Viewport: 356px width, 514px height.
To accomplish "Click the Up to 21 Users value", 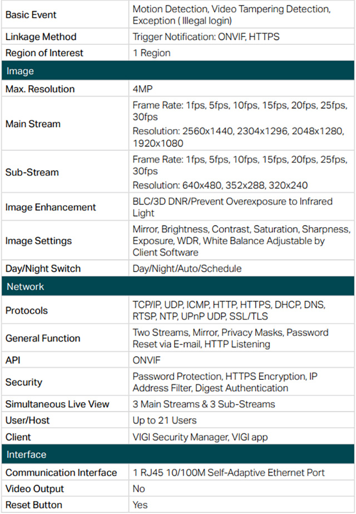I will click(165, 420).
